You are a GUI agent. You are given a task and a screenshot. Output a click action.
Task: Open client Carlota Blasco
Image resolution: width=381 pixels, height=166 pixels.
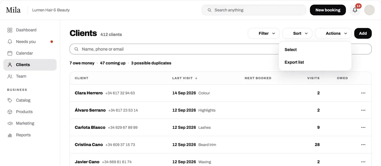(x=90, y=128)
